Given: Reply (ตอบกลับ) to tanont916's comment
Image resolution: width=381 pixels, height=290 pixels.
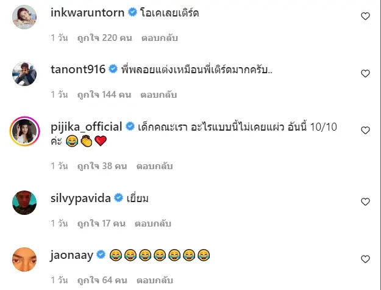Looking at the screenshot, I should [x=158, y=95].
